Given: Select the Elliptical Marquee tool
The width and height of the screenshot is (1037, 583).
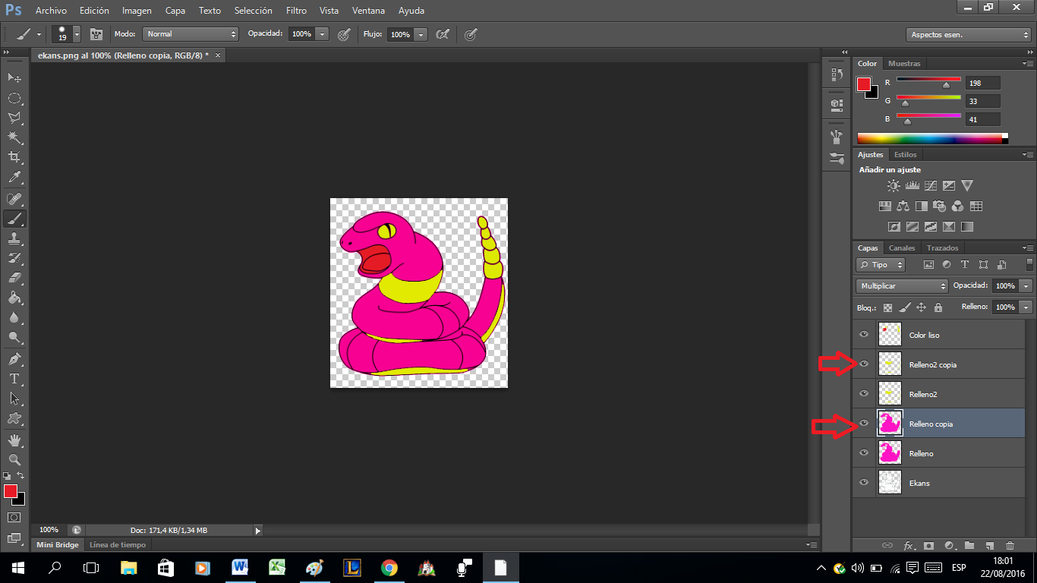Looking at the screenshot, I should tap(14, 98).
